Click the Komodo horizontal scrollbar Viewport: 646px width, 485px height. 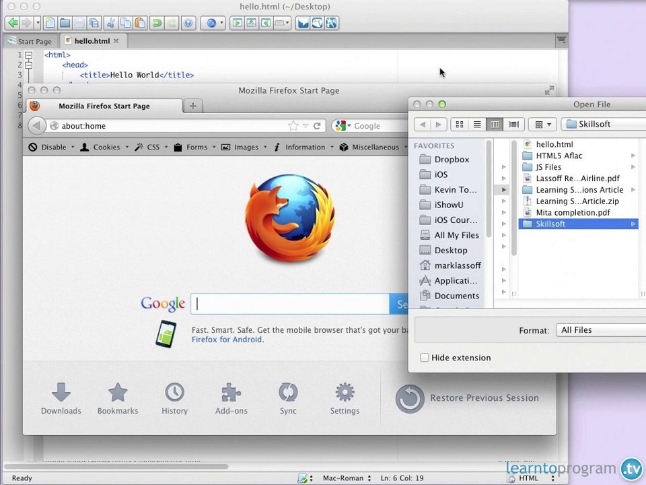[116, 466]
